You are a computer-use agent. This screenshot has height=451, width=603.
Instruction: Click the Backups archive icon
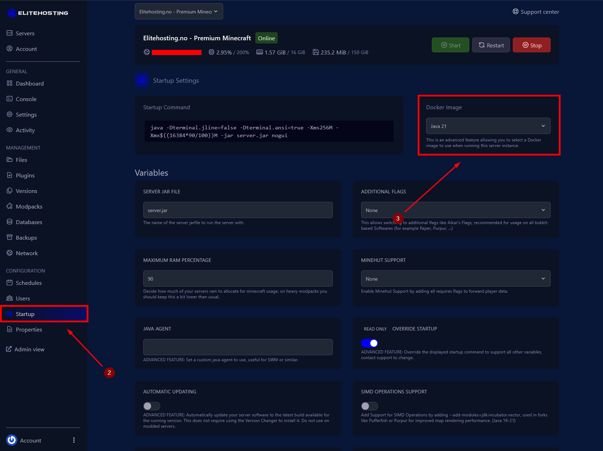click(10, 238)
